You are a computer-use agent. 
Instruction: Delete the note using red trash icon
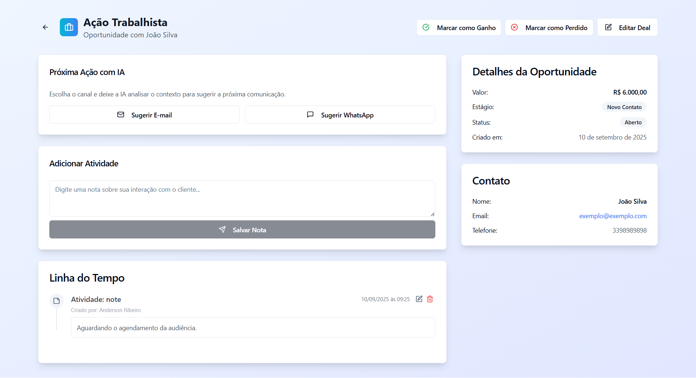430,299
